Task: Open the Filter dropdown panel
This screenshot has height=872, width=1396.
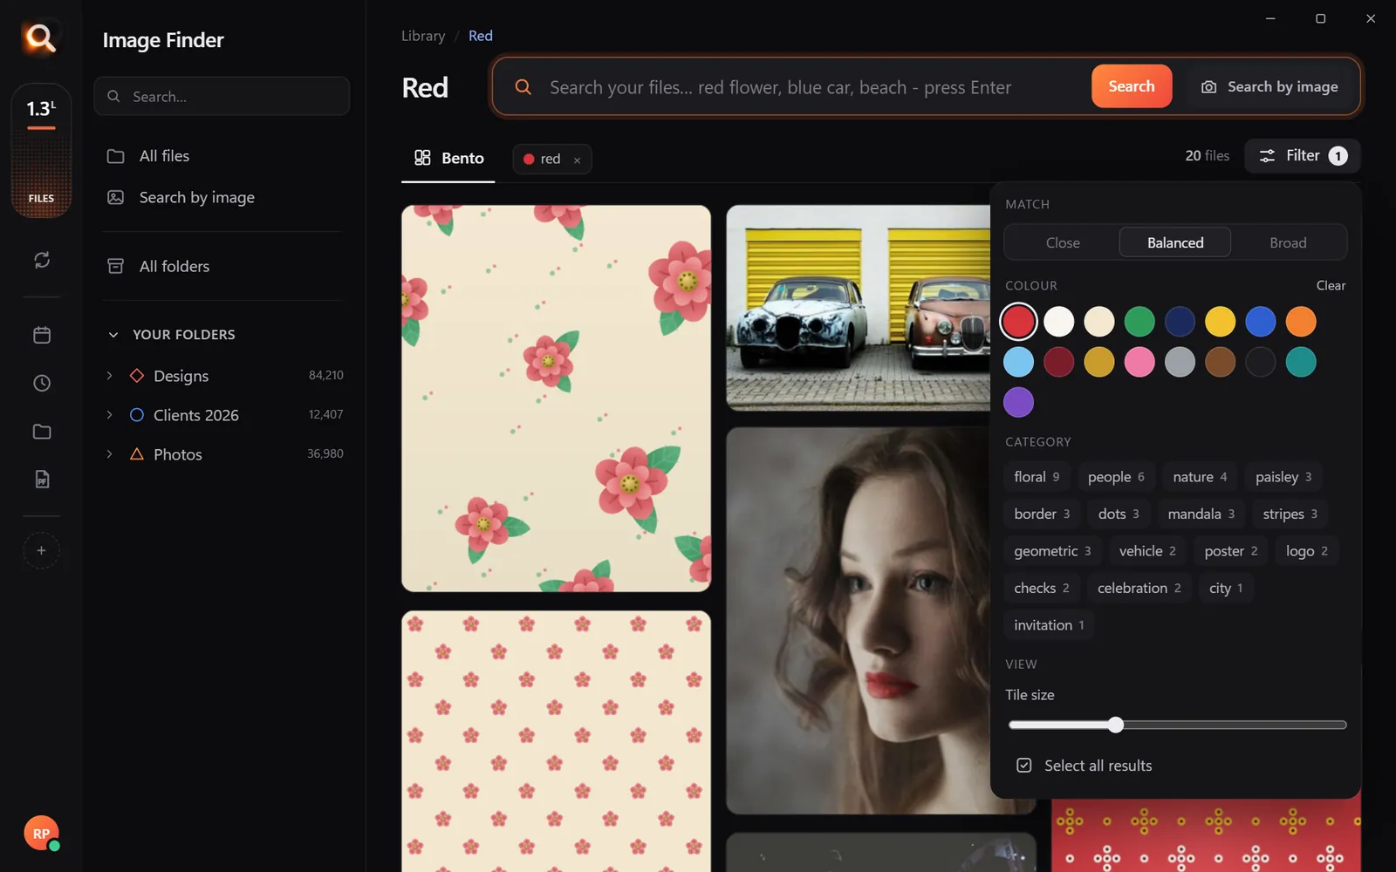Action: click(1303, 156)
